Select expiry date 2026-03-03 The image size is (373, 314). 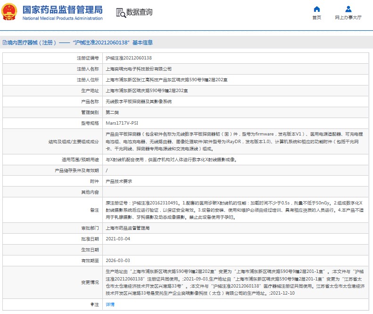click(x=118, y=261)
